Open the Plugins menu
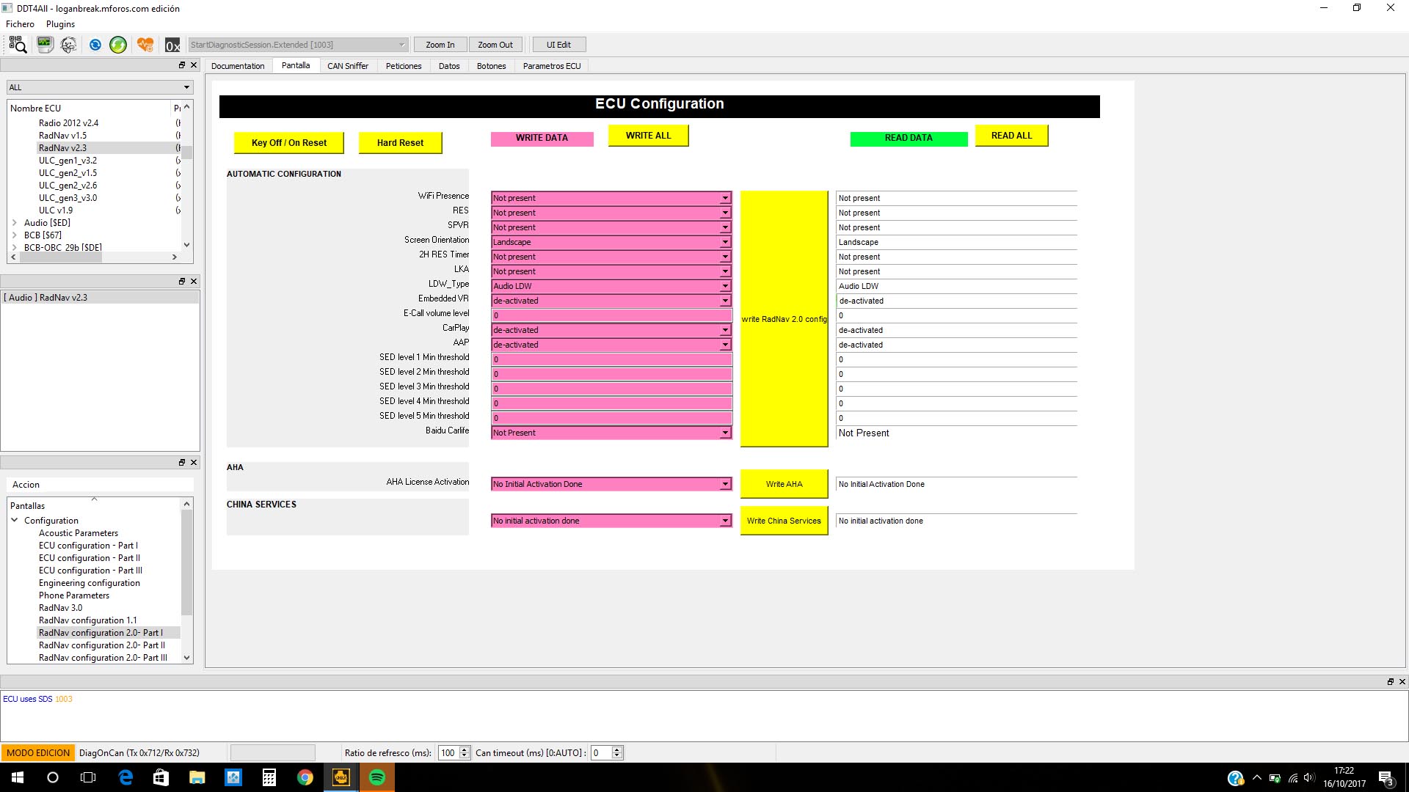Viewport: 1409px width, 792px height. [60, 24]
